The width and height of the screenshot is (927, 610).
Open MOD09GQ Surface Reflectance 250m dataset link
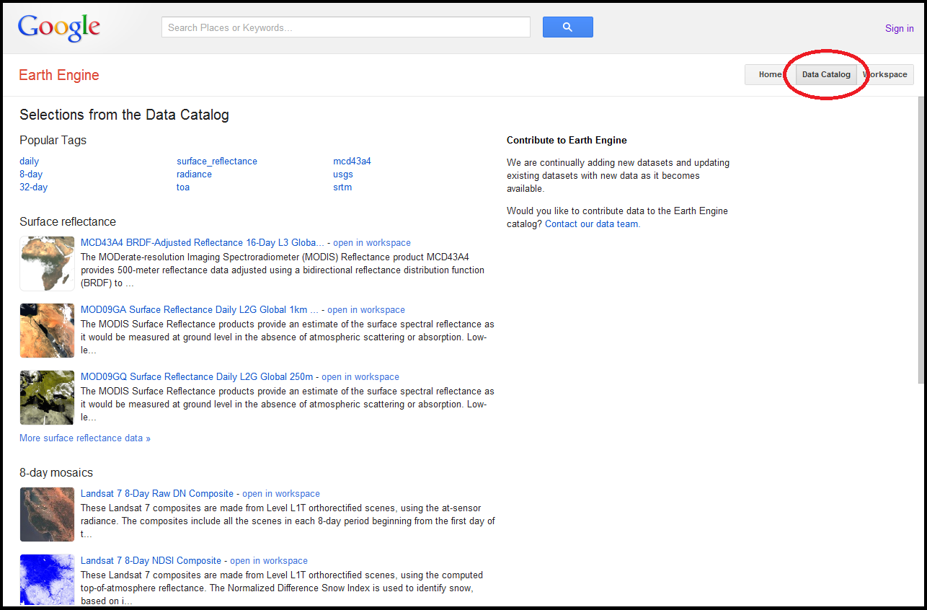(197, 377)
